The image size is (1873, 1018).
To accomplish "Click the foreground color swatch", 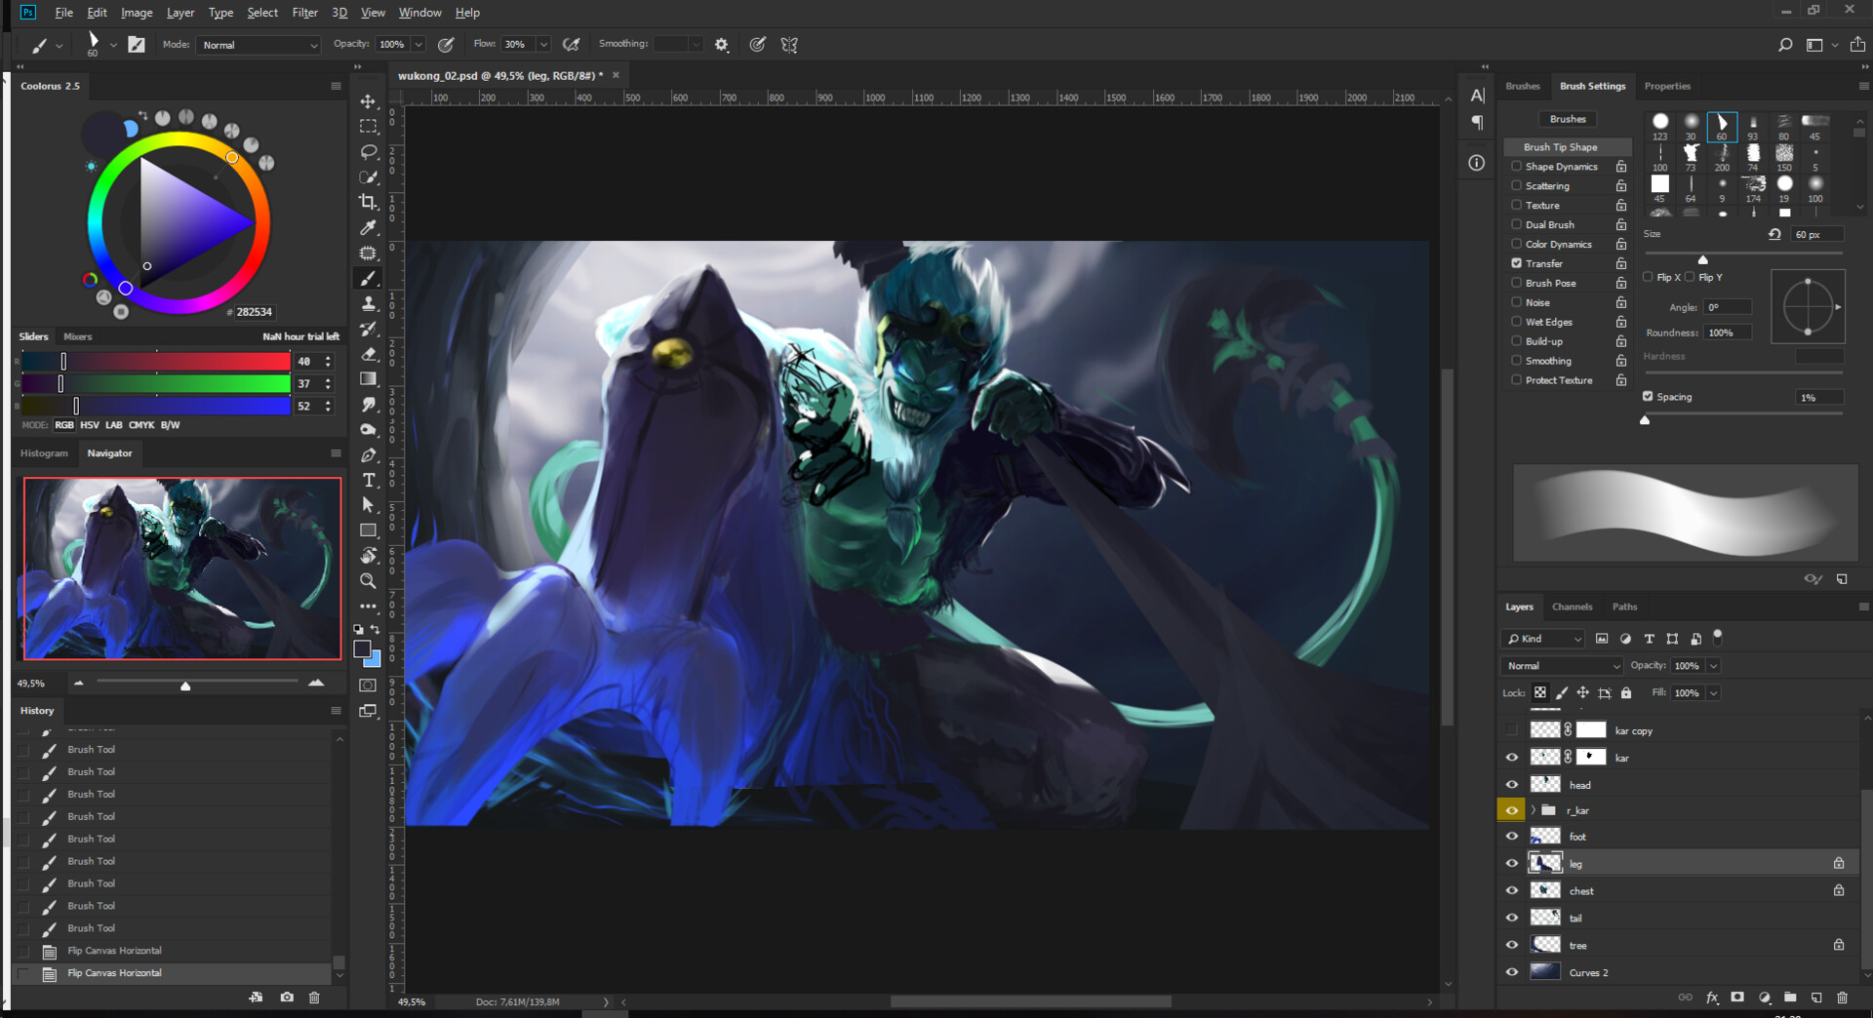I will click(x=362, y=650).
